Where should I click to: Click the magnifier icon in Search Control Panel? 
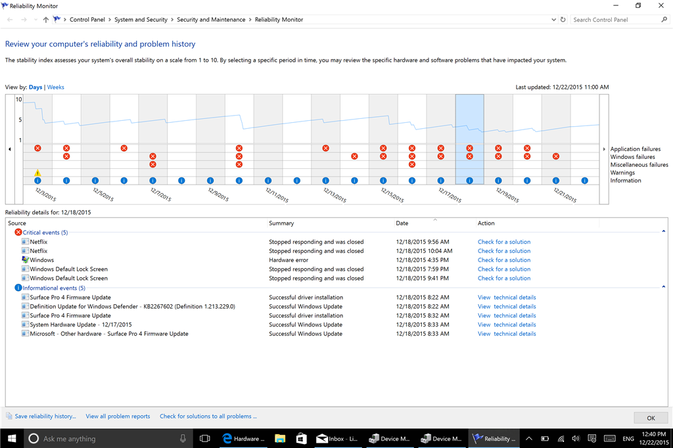click(x=664, y=19)
